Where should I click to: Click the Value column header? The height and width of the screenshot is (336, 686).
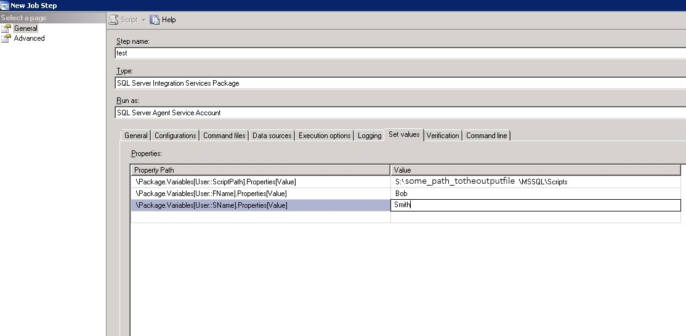pyautogui.click(x=536, y=170)
